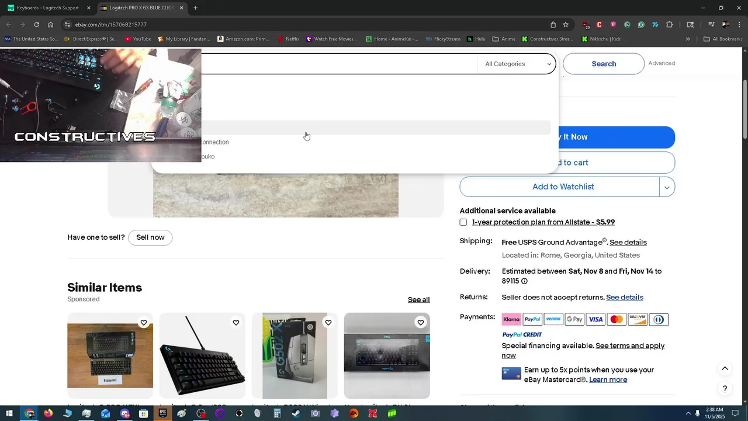
Task: Open the HiAnime 'Home - AnimeKai' bookmark
Action: (392, 39)
